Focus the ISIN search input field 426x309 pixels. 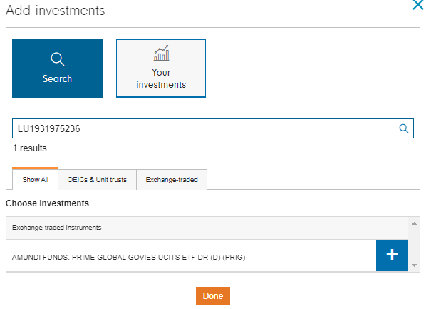coord(213,128)
